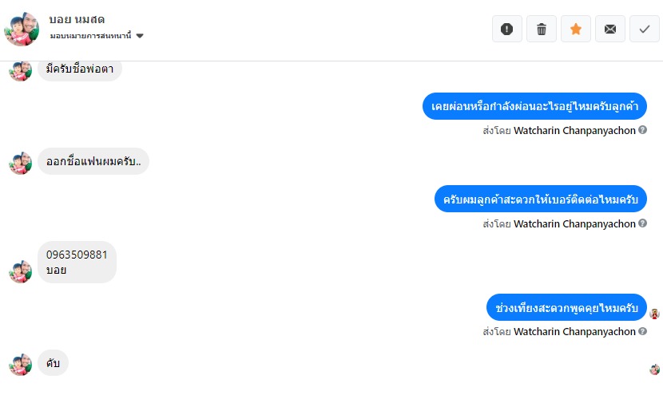The width and height of the screenshot is (663, 395).
Task: Click seen indicator beside ช่วงเที่ยงสะดวกพูดคุยไหมครับ
Action: coord(654,314)
